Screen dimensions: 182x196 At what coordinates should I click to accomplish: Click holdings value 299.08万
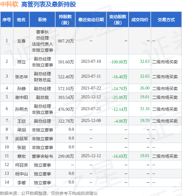66,156
